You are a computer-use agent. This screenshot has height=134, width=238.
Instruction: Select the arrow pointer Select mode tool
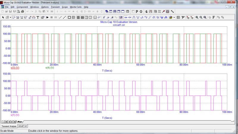coord(3,17)
